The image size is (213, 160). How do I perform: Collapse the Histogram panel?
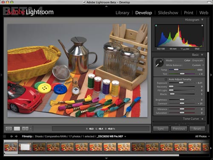[x=202, y=20]
